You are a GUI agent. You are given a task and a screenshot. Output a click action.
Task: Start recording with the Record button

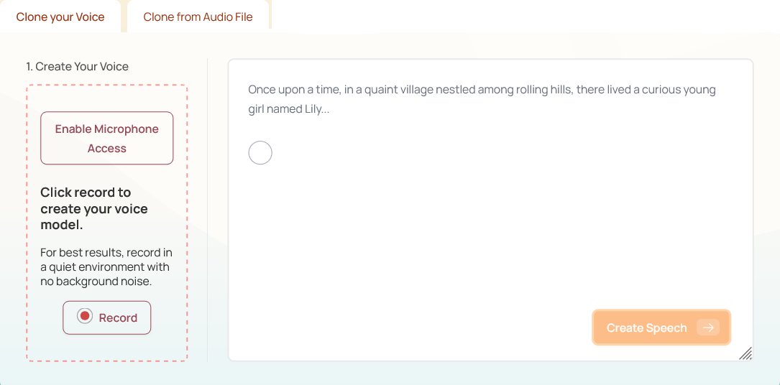107,318
